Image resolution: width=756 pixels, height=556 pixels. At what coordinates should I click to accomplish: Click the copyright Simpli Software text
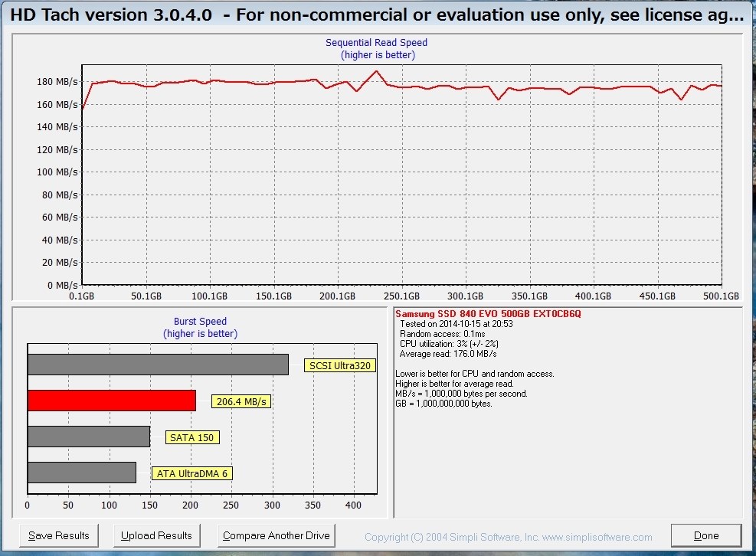coord(508,537)
